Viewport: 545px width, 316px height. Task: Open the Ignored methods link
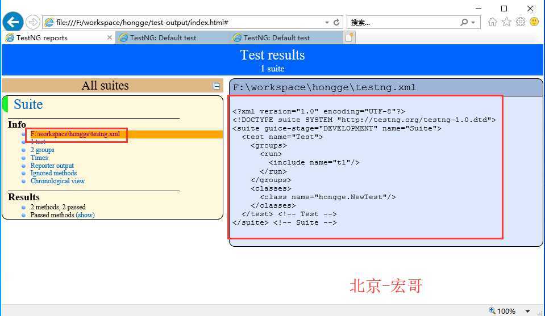pos(53,173)
